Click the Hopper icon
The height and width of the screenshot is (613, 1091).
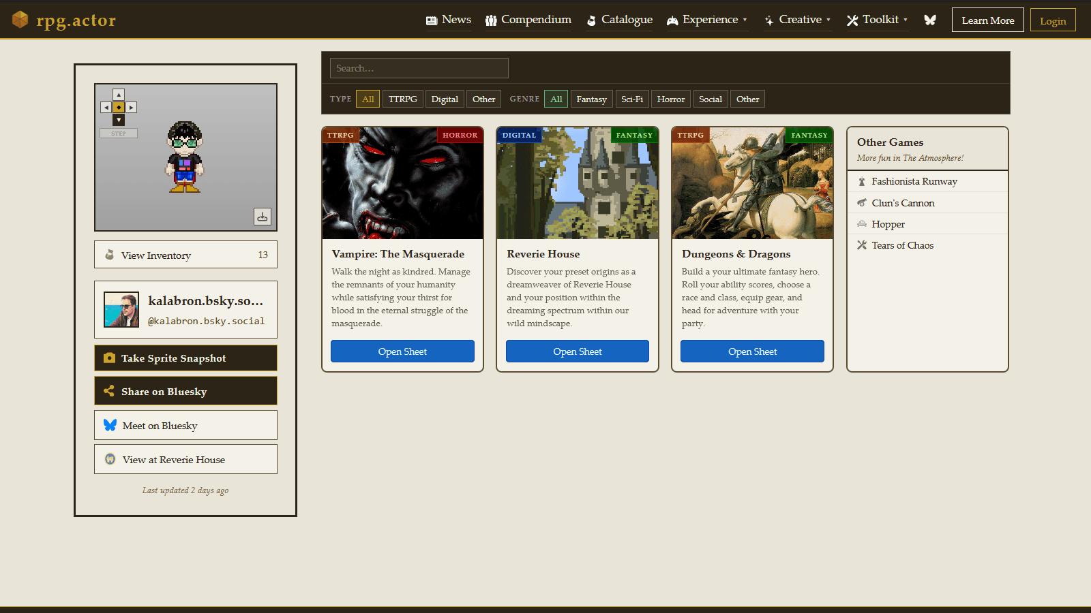(862, 224)
